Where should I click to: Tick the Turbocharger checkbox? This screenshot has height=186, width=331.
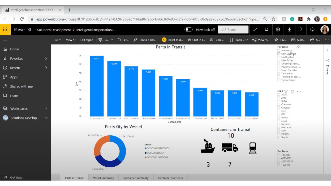pos(279,80)
